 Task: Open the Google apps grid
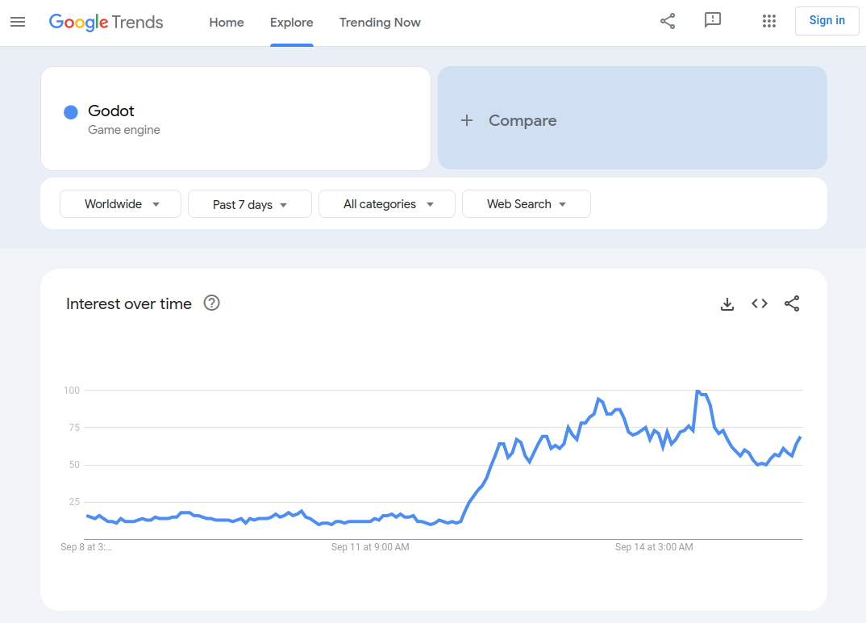(768, 21)
